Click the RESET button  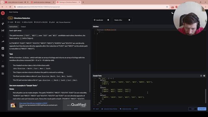coord(136,109)
